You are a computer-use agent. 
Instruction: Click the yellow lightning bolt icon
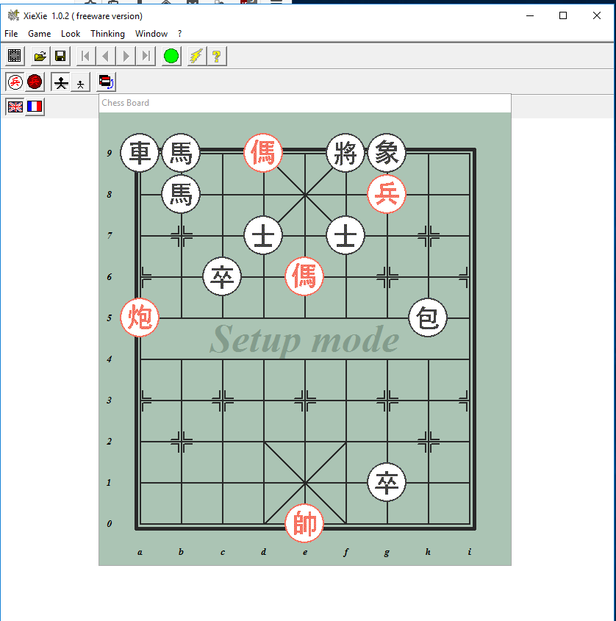[x=196, y=57]
